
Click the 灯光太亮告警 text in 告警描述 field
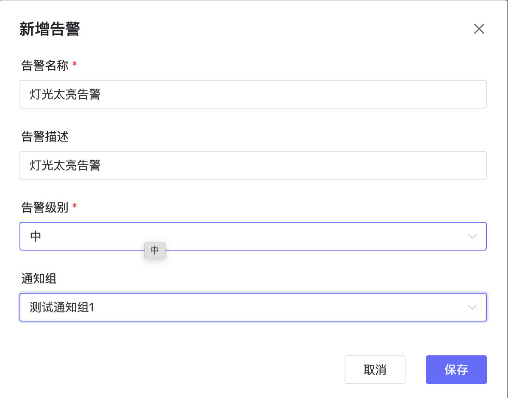point(65,165)
